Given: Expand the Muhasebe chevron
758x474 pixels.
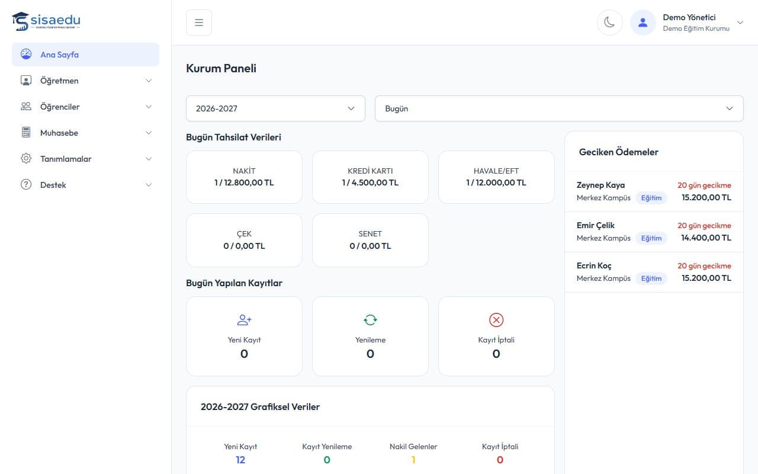Looking at the screenshot, I should (x=149, y=133).
